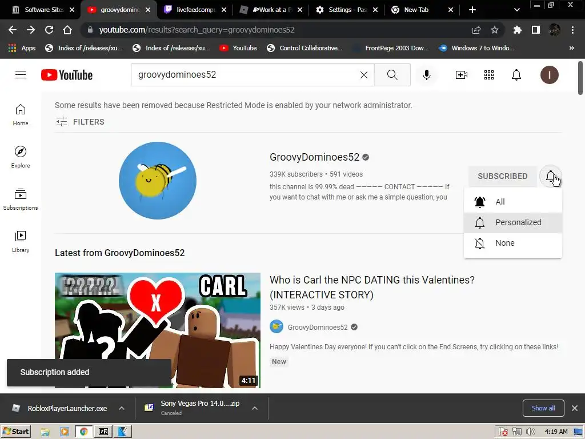The width and height of the screenshot is (585, 439).
Task: Go to Home in the sidebar
Action: (x=21, y=115)
